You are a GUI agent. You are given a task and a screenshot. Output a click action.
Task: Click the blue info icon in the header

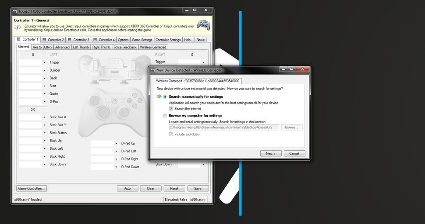tap(17, 28)
